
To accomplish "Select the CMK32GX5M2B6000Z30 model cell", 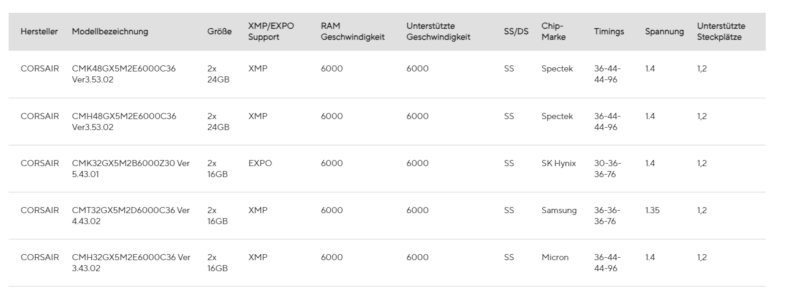I will (130, 169).
